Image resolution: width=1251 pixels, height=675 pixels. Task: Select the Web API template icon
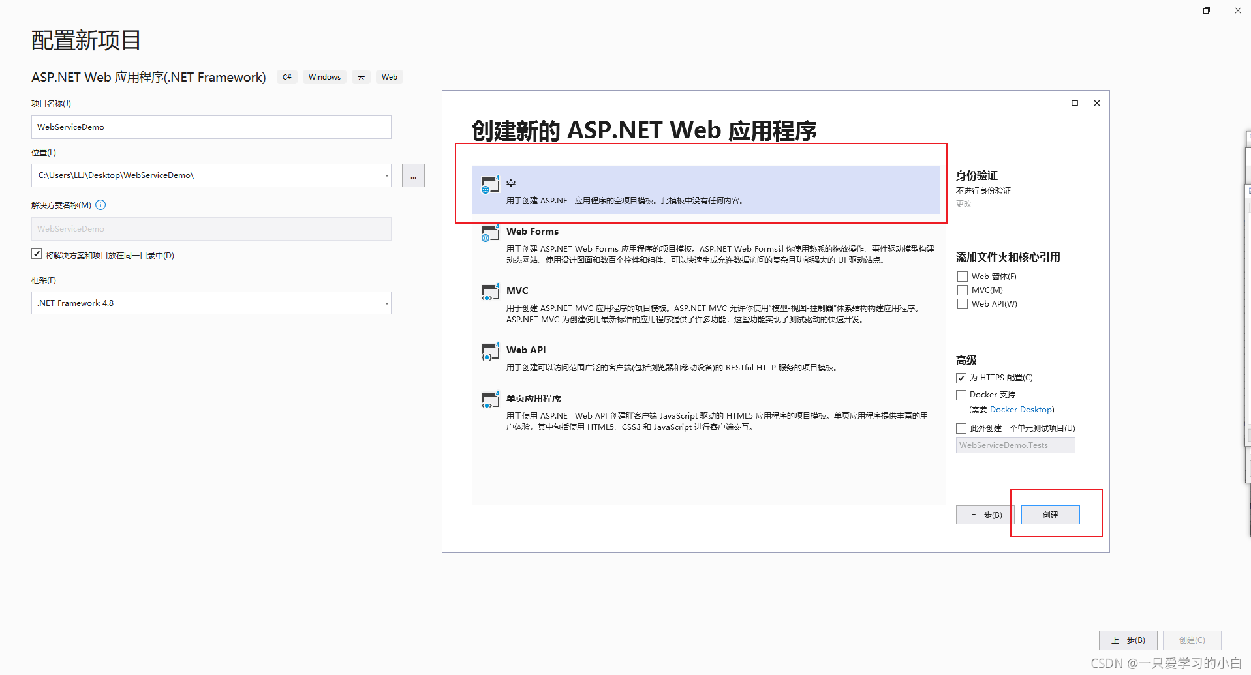490,352
